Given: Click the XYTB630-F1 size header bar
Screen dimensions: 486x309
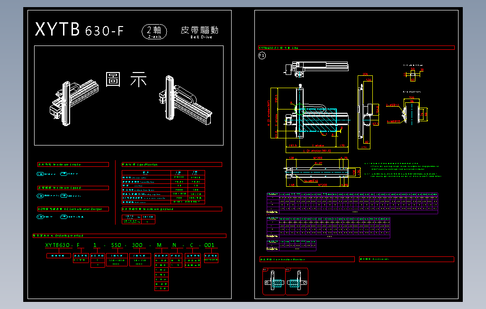Looking at the screenshot, I should click(x=356, y=48).
